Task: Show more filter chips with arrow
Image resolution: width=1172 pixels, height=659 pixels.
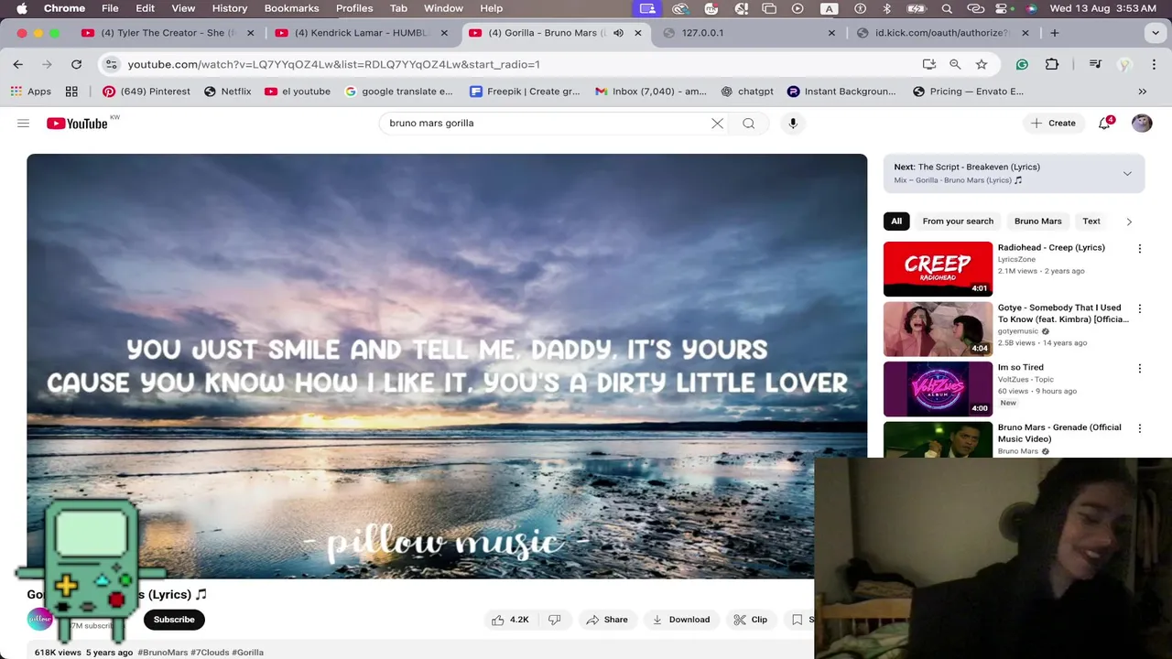Action: coord(1129,221)
